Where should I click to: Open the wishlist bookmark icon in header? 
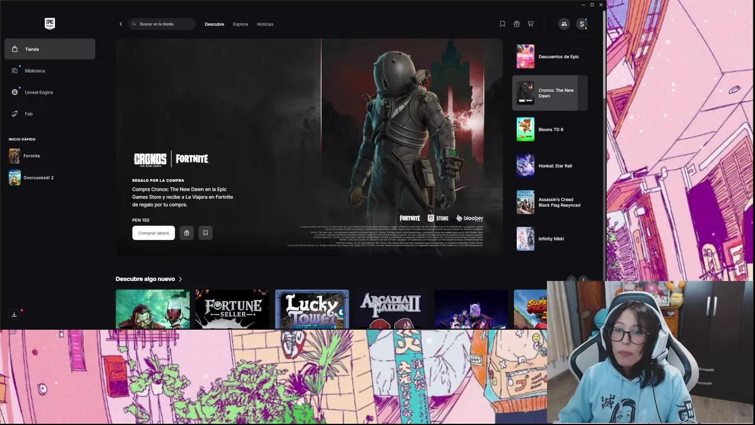503,24
